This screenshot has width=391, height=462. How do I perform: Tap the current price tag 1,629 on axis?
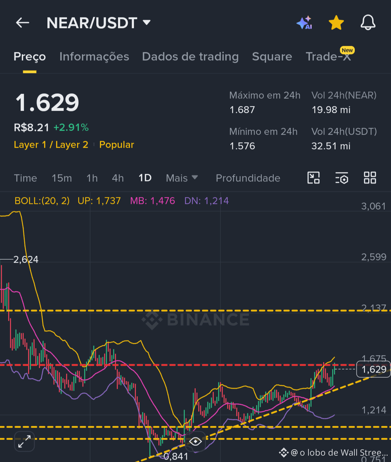pyautogui.click(x=374, y=369)
